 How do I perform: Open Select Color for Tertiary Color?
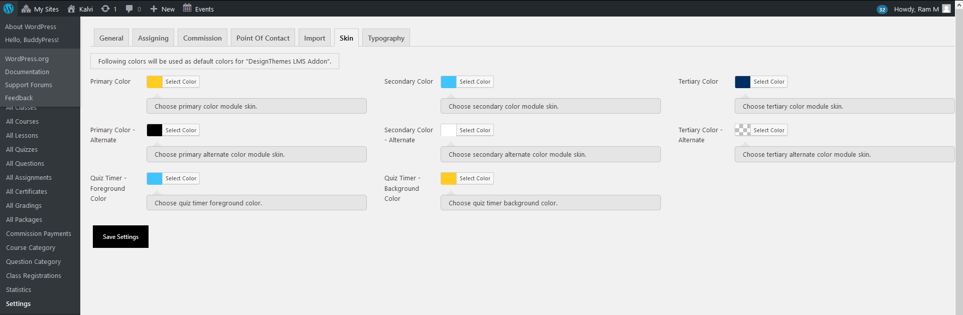click(769, 82)
